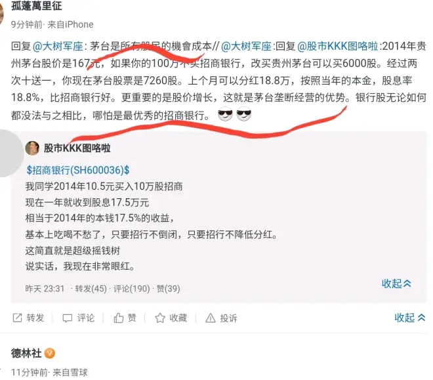433x380 pixels.
Task: Open quoted author name 股市KKK图咯啦
Action: pyautogui.click(x=77, y=148)
